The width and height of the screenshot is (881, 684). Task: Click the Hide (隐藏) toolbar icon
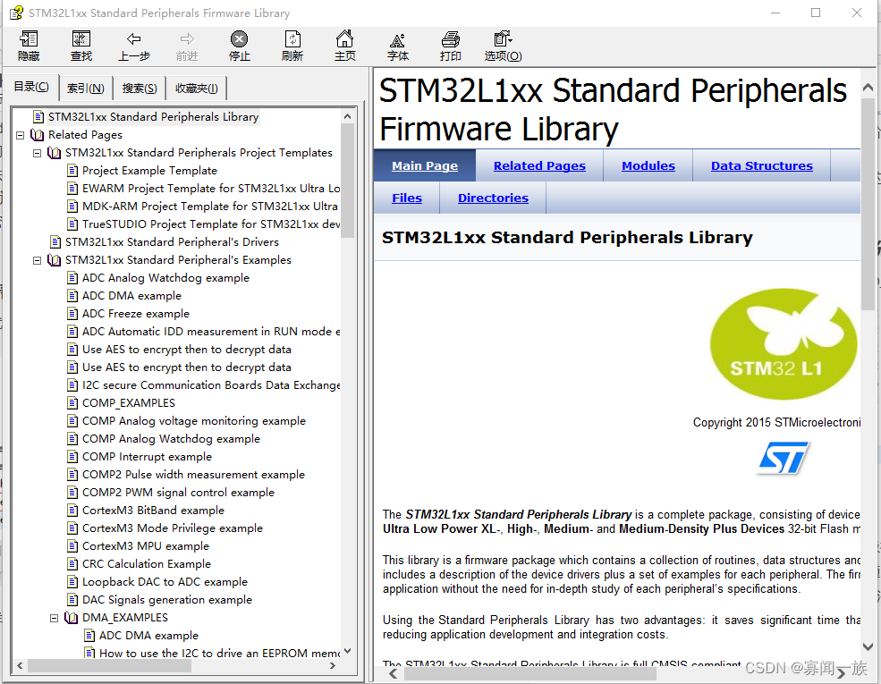click(29, 38)
